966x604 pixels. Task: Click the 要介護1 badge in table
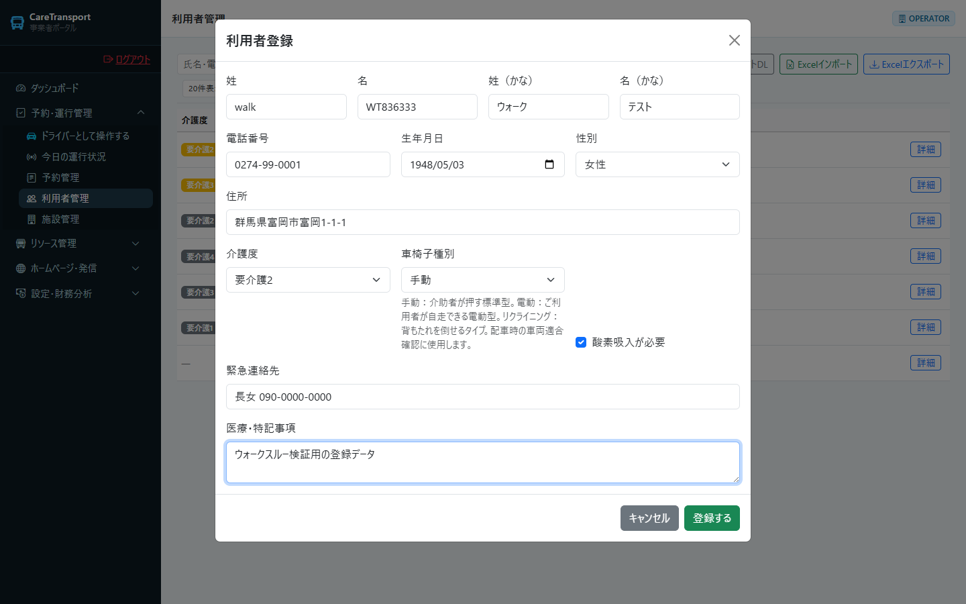199,328
